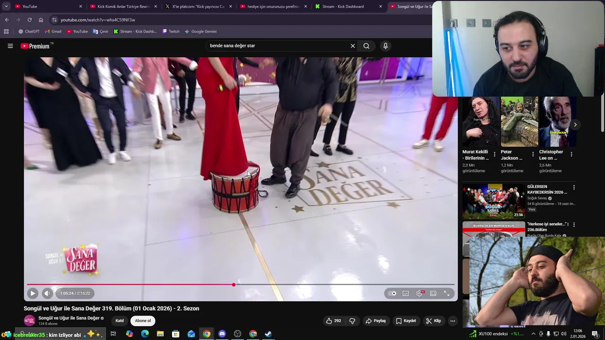Reload the current page
605x340 pixels.
[x=29, y=20]
